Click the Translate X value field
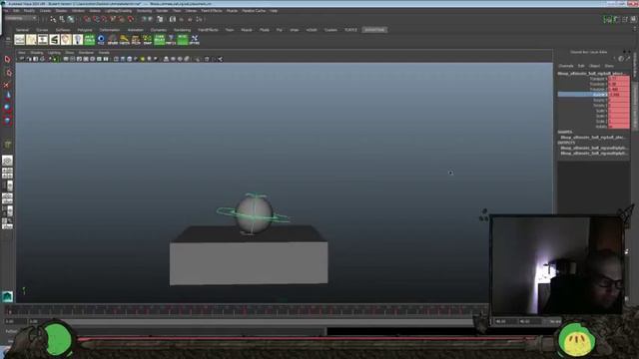The width and height of the screenshot is (639, 359). 618,79
